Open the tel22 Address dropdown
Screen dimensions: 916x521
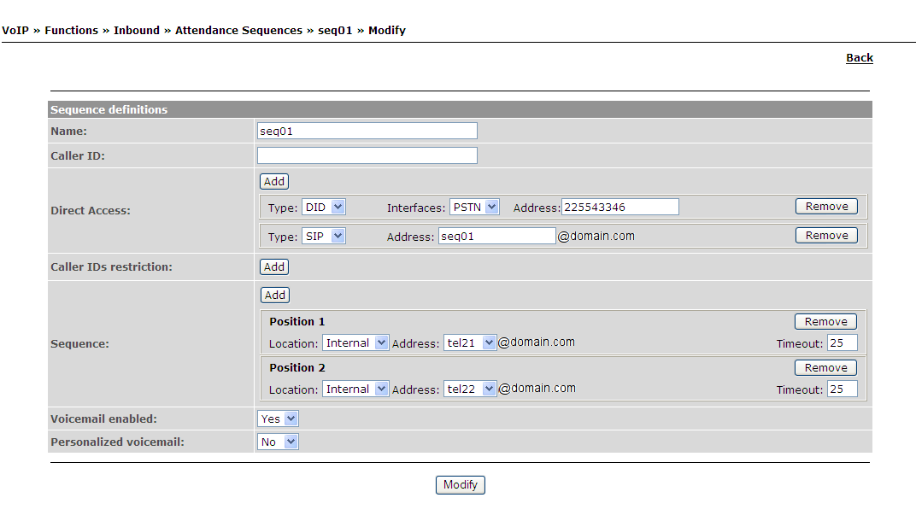(x=470, y=389)
